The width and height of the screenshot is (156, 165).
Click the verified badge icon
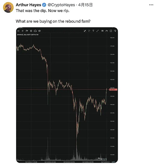pyautogui.click(x=44, y=5)
